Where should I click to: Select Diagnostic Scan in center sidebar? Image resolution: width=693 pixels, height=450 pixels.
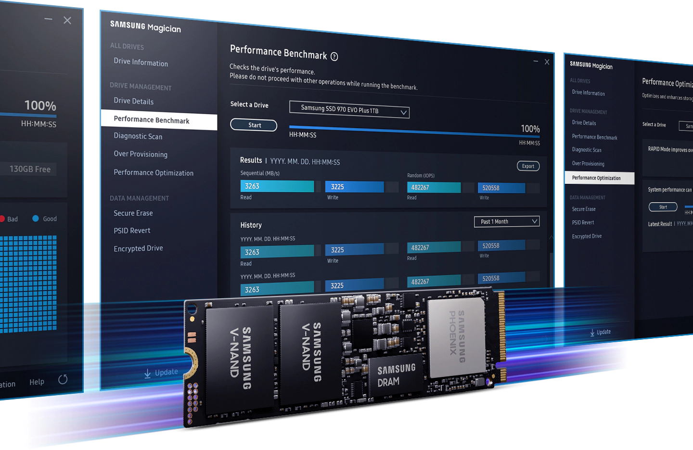(138, 136)
